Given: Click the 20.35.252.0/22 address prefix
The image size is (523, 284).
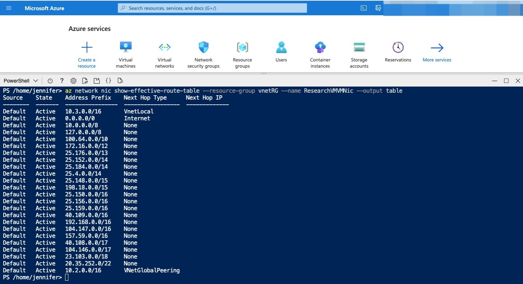Looking at the screenshot, I should (x=88, y=263).
